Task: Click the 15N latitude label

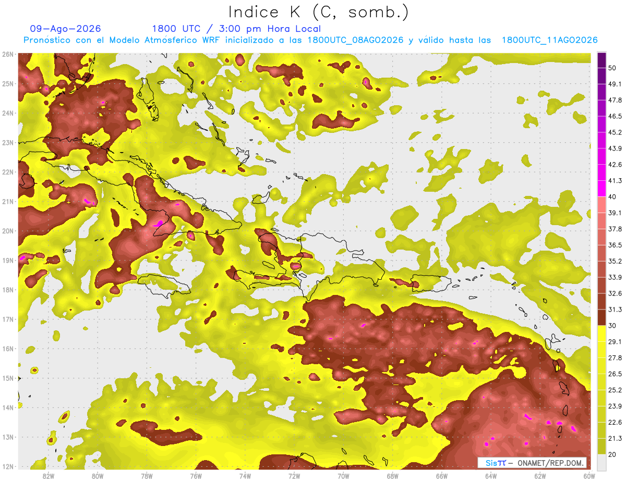Action: (x=8, y=378)
